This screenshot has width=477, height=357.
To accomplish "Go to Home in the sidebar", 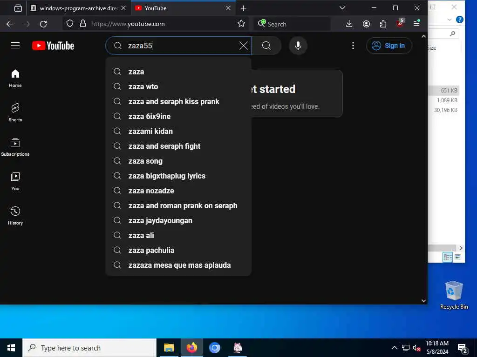I will point(15,78).
